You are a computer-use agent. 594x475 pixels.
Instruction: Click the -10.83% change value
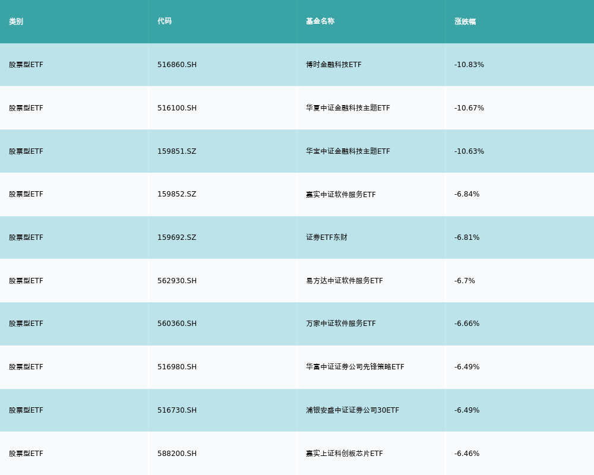pyautogui.click(x=469, y=65)
